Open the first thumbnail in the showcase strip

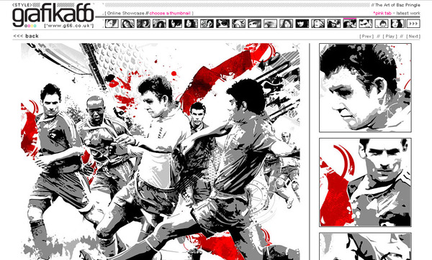pos(112,24)
